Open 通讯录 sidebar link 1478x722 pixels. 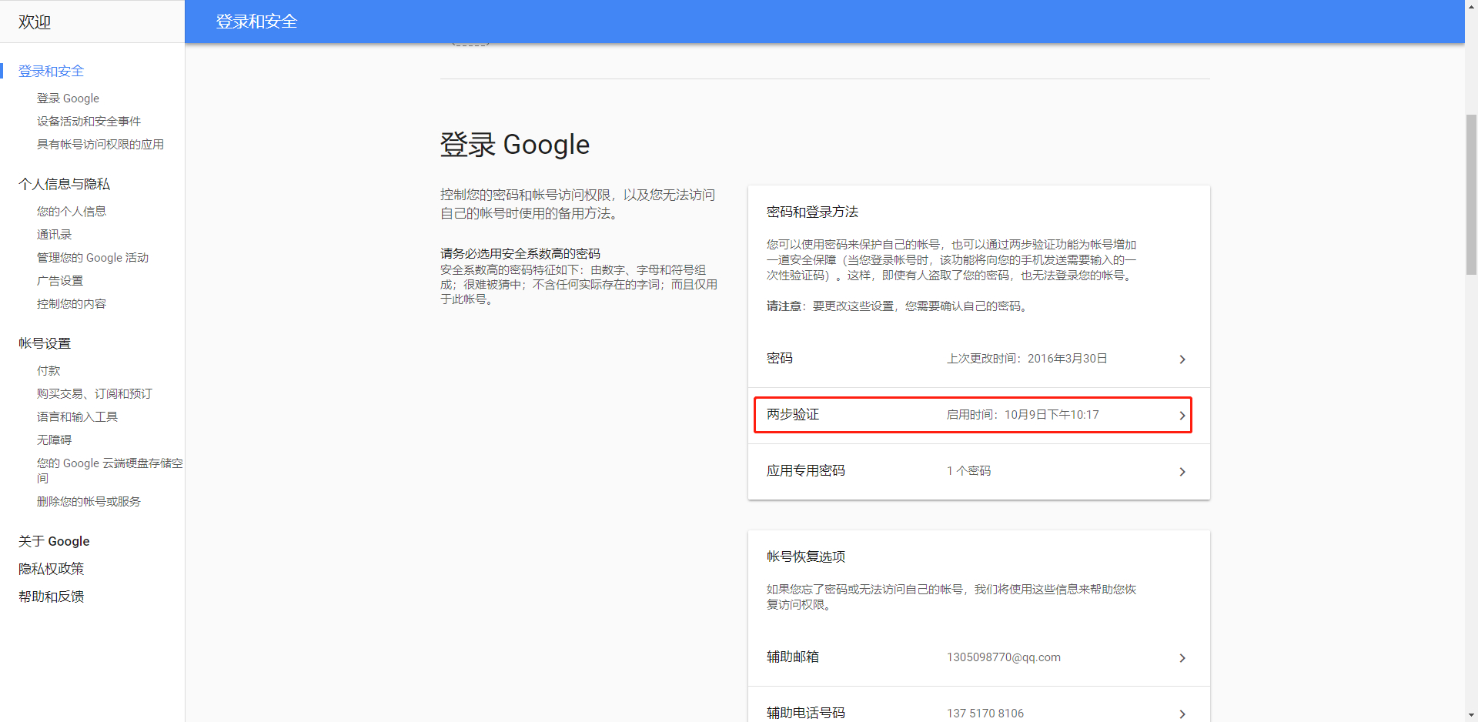[x=54, y=235]
